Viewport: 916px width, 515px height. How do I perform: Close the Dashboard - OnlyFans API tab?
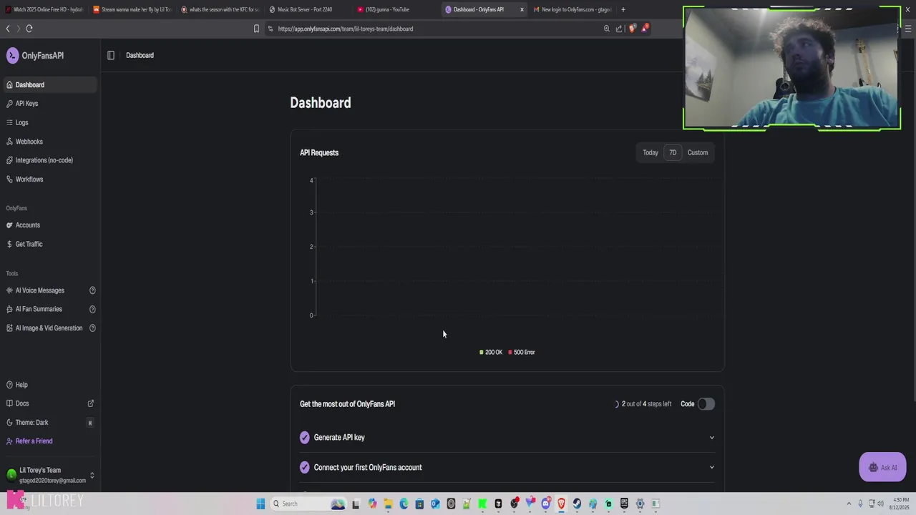[522, 9]
